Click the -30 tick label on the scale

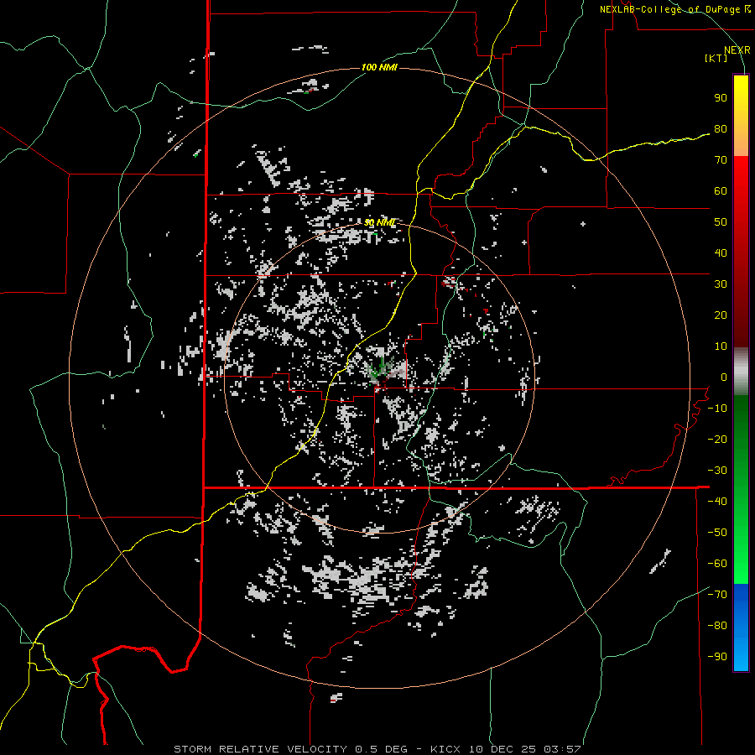click(717, 471)
